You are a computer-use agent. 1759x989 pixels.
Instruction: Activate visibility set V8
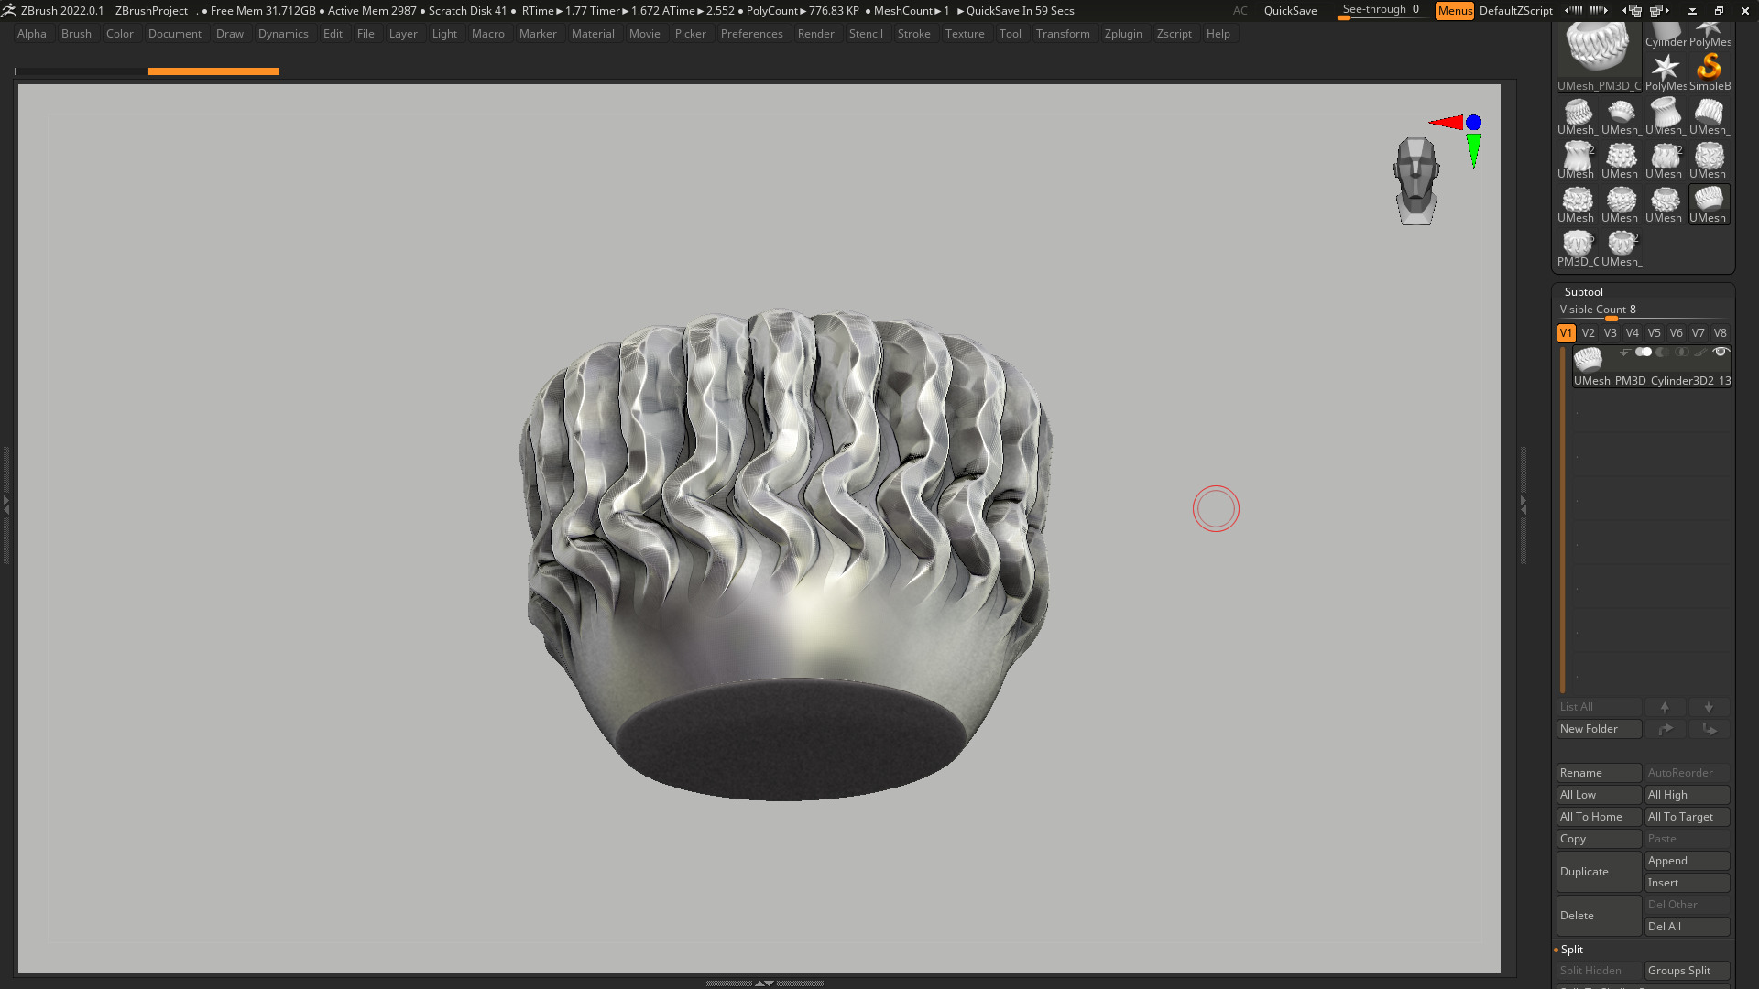1720,333
